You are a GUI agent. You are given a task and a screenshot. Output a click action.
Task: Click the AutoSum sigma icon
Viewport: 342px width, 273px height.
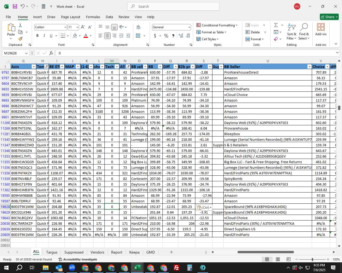[276, 25]
